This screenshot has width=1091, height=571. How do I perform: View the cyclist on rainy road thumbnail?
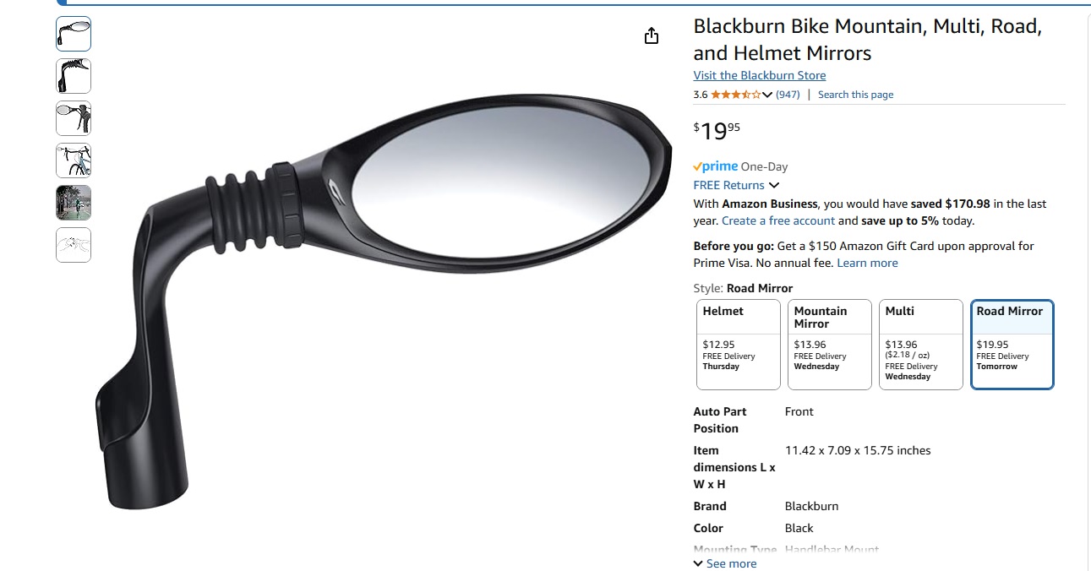tap(74, 203)
